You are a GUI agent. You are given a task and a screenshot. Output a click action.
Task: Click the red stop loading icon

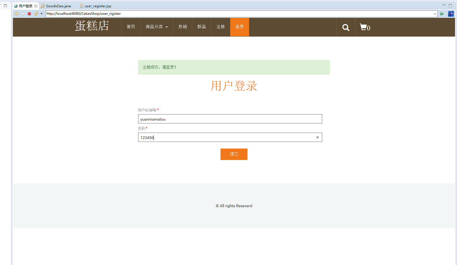[29, 13]
